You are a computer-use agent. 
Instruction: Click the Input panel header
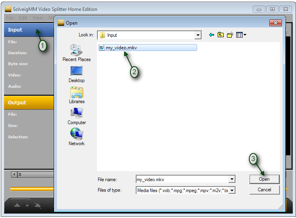[x=29, y=30]
